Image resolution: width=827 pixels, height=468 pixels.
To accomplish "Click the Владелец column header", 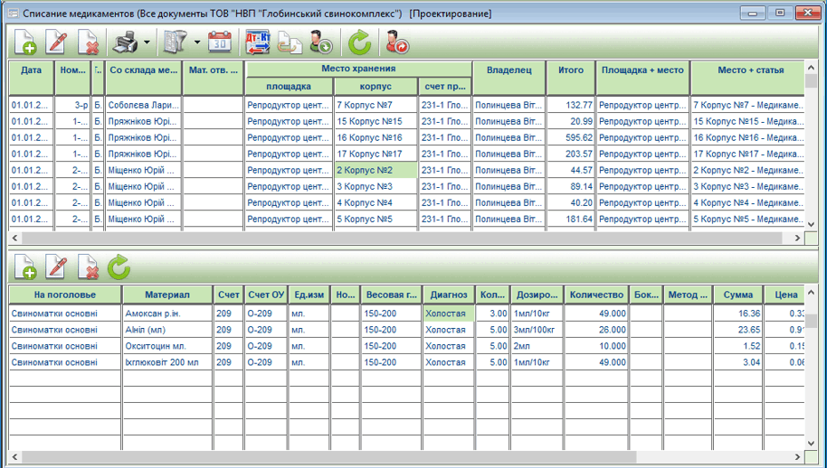I will pyautogui.click(x=509, y=70).
